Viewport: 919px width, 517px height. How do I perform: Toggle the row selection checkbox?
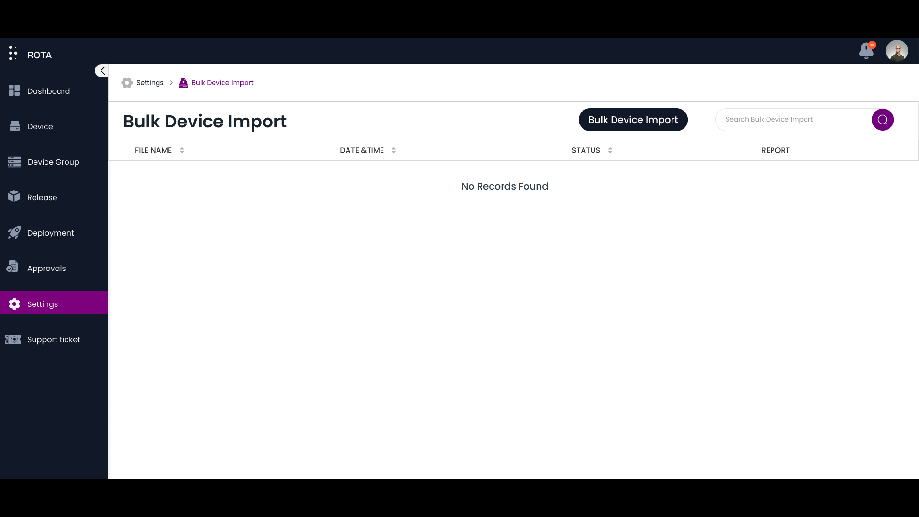pyautogui.click(x=124, y=150)
